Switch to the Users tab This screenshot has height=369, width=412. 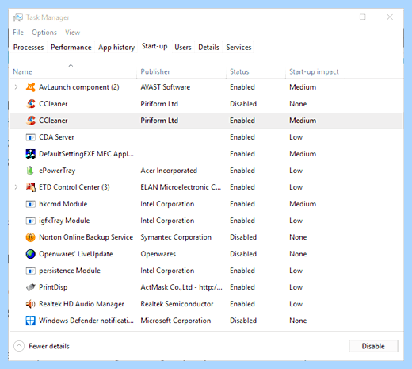(x=183, y=48)
